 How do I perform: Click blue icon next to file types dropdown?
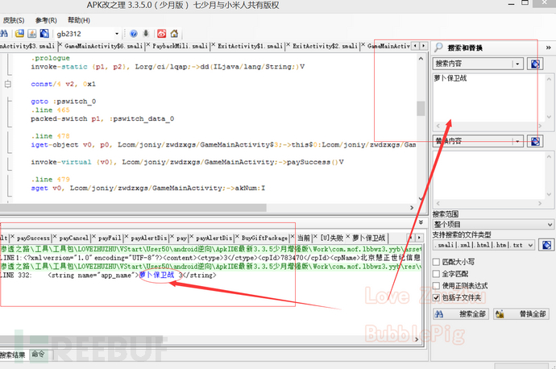point(546,245)
